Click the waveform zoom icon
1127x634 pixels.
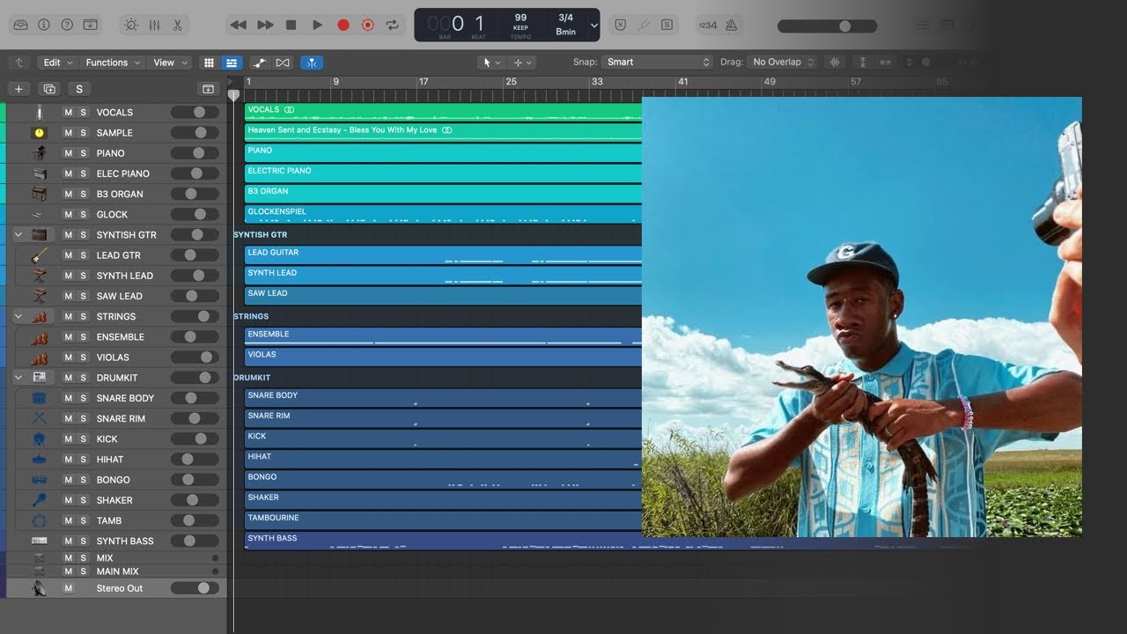[x=835, y=62]
